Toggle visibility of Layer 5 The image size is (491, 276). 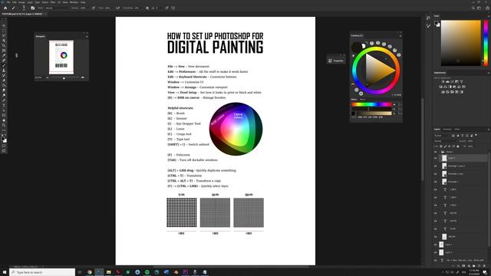(435, 158)
